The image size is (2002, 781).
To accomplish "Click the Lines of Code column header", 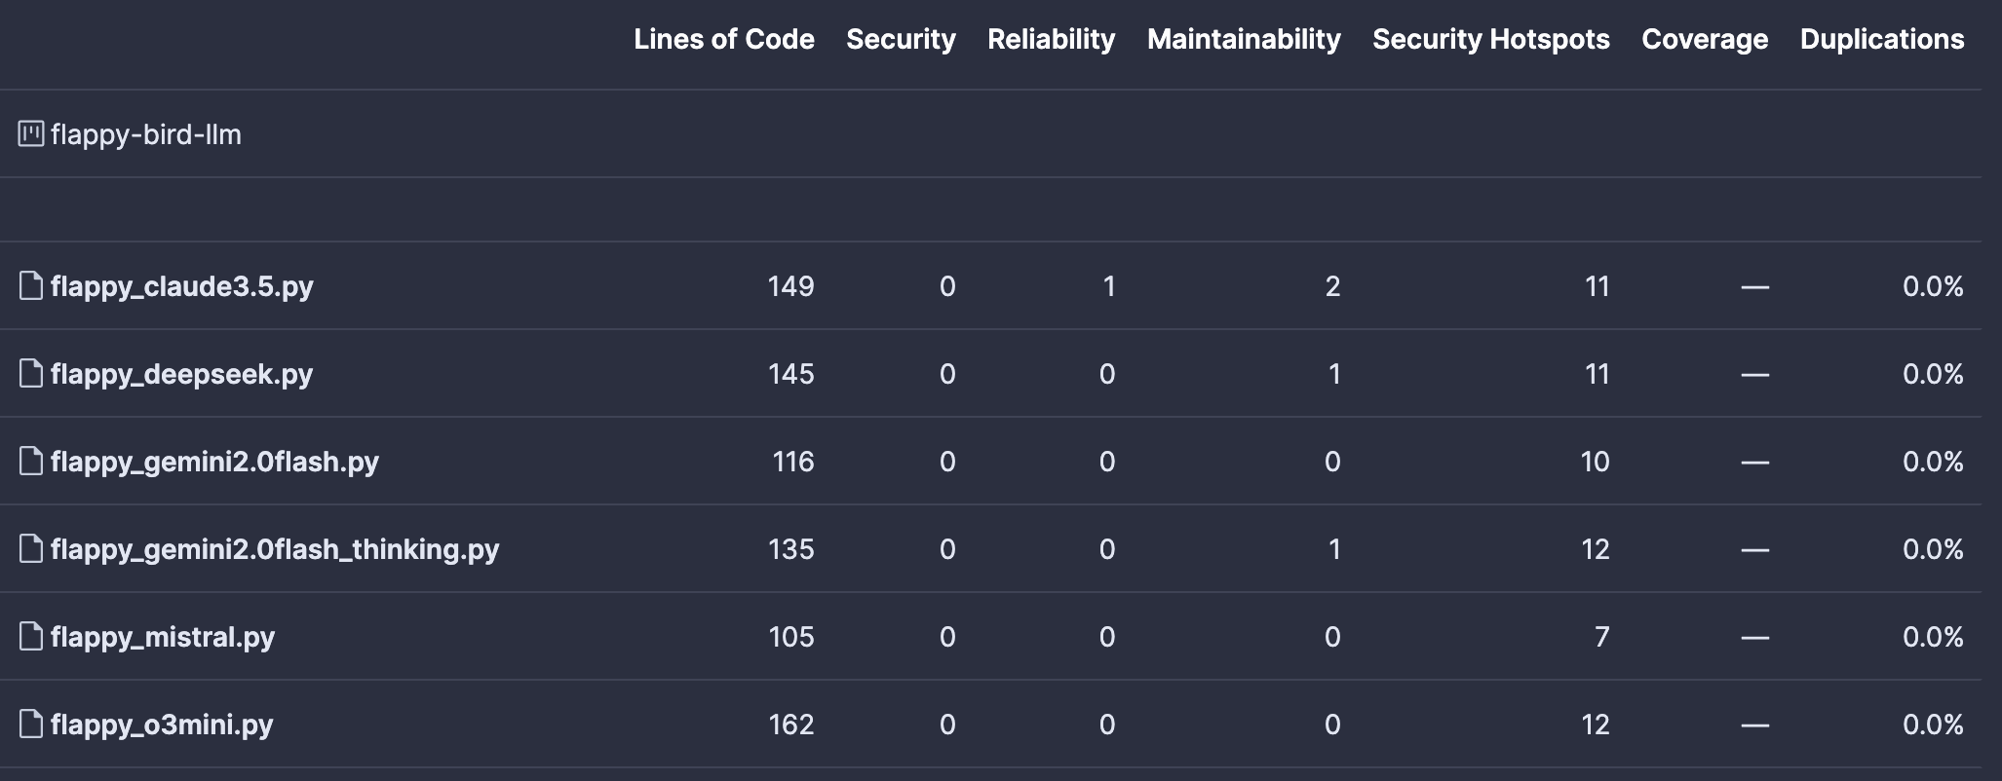I will point(724,39).
